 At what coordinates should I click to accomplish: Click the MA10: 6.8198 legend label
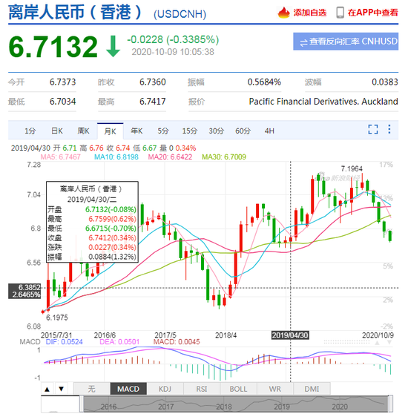[x=116, y=157]
